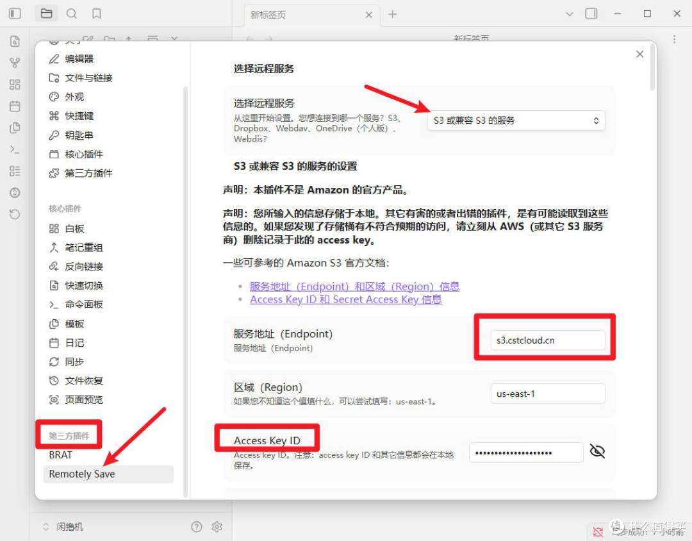Close the 新标签页 tab
The width and height of the screenshot is (692, 541).
[x=368, y=15]
